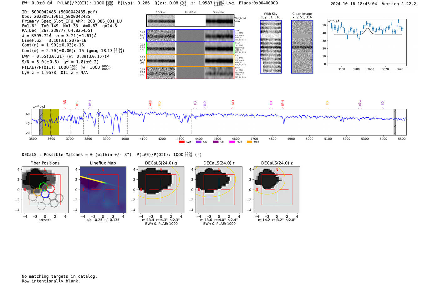Click the Weighted Sum smoothed spectrum strip
This screenshot has height=298, width=438.
219,21
